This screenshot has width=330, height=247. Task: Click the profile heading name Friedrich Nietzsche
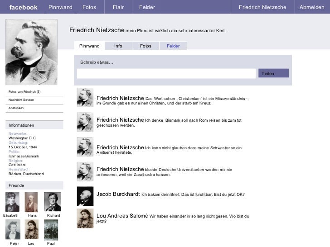tap(97, 30)
